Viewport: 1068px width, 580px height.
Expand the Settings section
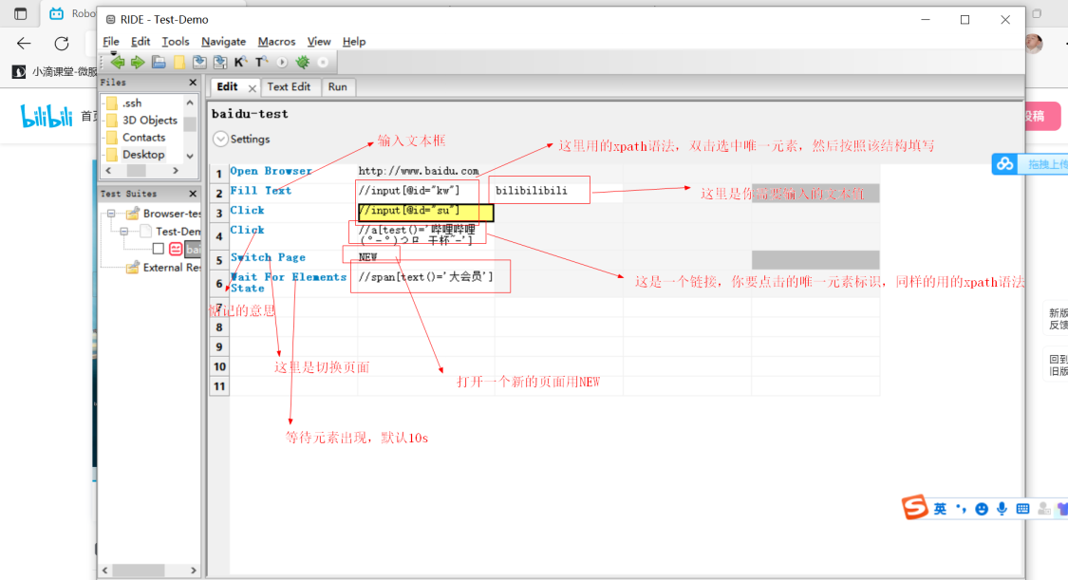tap(220, 139)
